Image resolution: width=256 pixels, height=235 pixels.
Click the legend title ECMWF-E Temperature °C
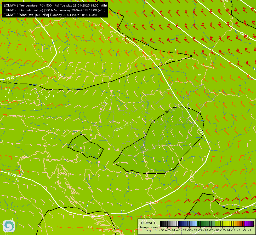point(149,227)
